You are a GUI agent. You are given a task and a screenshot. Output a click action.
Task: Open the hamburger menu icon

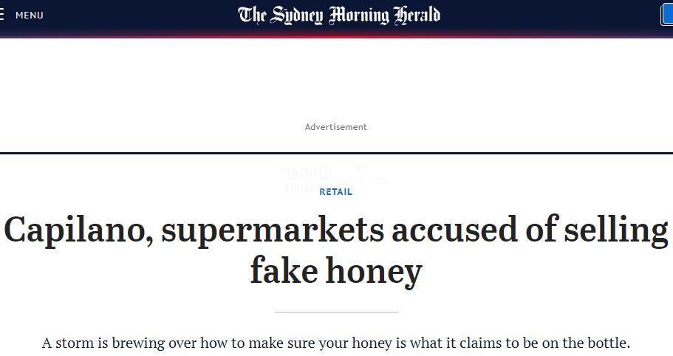(2, 15)
